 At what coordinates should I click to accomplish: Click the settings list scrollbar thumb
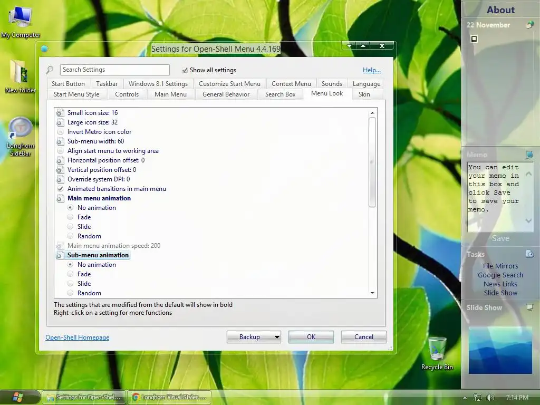coord(372,162)
